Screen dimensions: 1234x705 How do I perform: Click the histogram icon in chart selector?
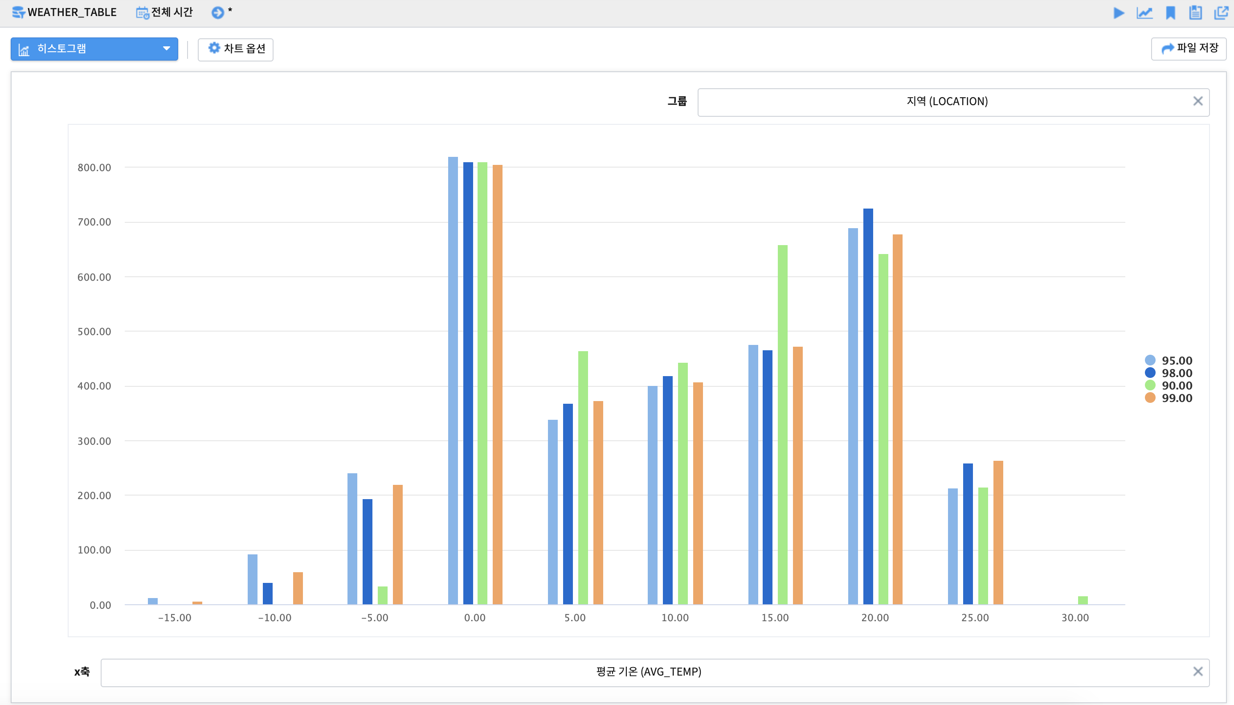[x=24, y=49]
